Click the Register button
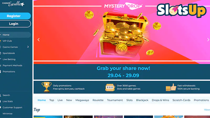This screenshot has height=118, width=210. click(x=15, y=16)
